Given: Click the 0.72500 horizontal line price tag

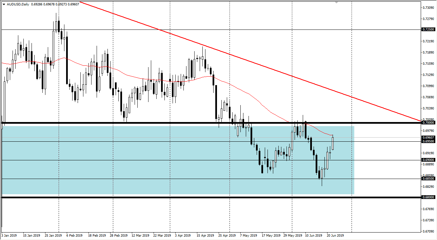Looking at the screenshot, I should 428,29.
